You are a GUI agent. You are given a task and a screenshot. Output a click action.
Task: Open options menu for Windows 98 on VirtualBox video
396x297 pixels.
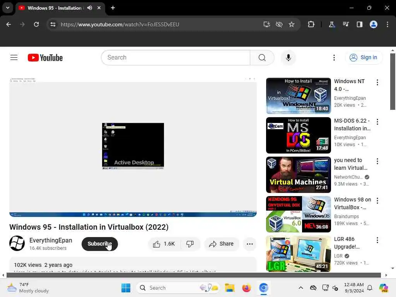(377, 201)
